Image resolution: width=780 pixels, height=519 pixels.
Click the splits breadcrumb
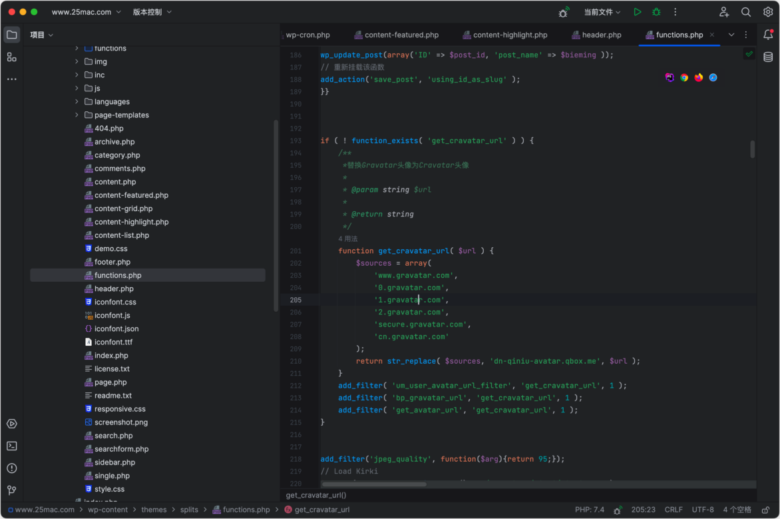click(x=189, y=510)
